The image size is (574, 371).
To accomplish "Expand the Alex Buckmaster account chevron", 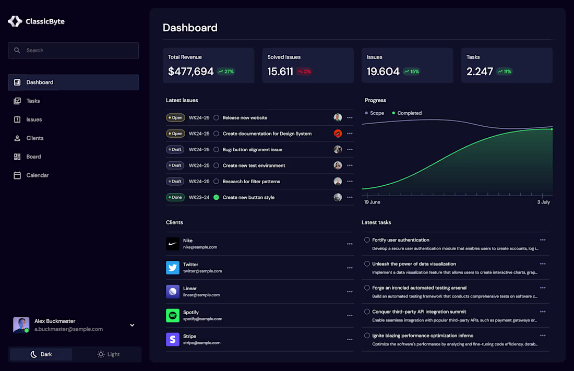I will [132, 325].
